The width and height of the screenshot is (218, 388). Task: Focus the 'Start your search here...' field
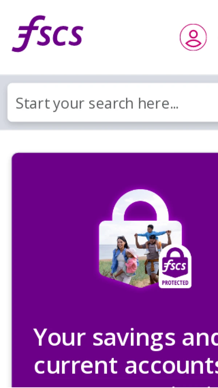pos(113,102)
